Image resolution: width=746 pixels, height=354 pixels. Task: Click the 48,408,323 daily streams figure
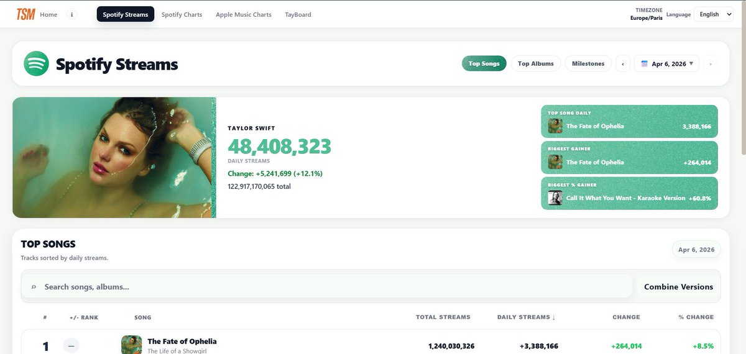click(279, 147)
